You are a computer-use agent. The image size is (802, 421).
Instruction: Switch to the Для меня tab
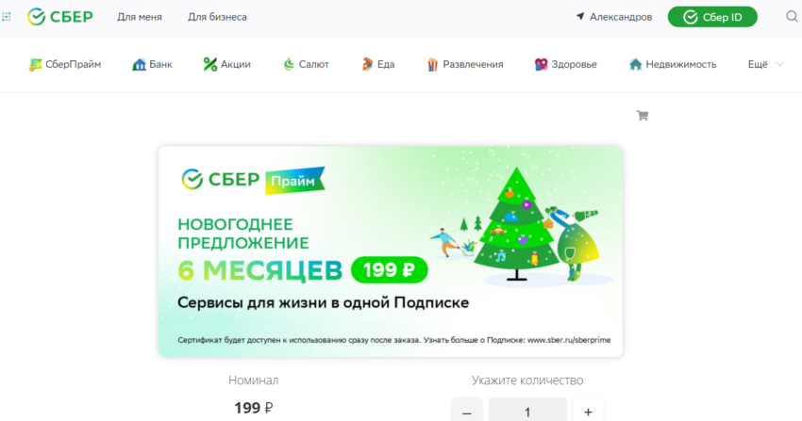pos(139,17)
